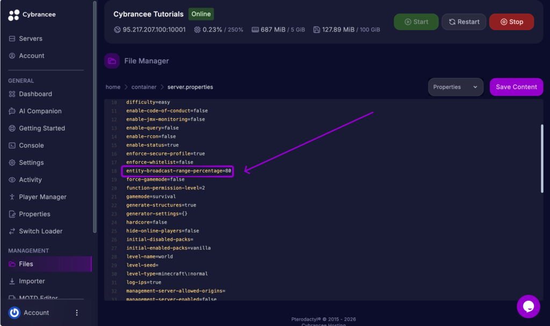The height and width of the screenshot is (326, 550).
Task: Open the live chat bubble
Action: coord(529,306)
